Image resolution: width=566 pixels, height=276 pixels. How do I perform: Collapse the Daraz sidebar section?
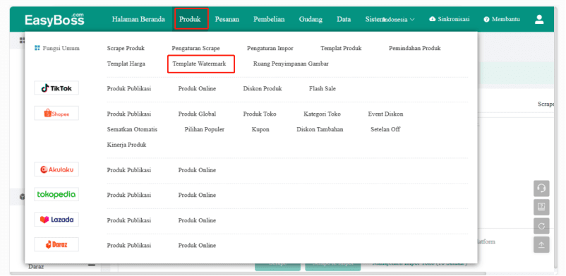pos(92,266)
